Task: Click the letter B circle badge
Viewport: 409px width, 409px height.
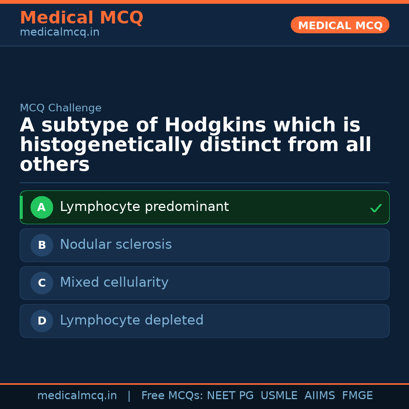Action: [42, 245]
